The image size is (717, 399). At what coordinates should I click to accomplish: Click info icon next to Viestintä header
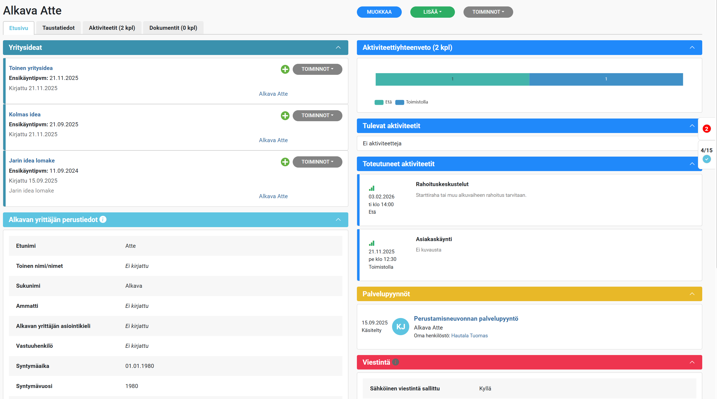click(395, 362)
